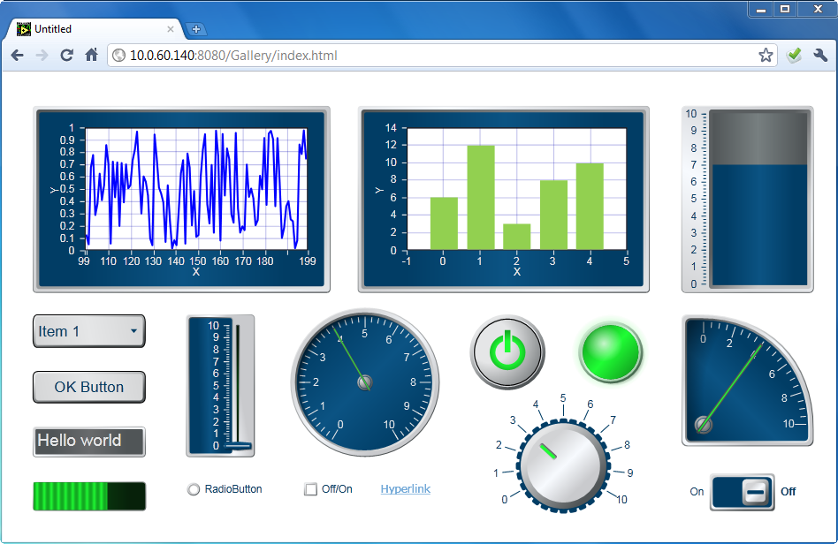Click the Hello world text field
Viewport: 838px width, 544px height.
(89, 442)
